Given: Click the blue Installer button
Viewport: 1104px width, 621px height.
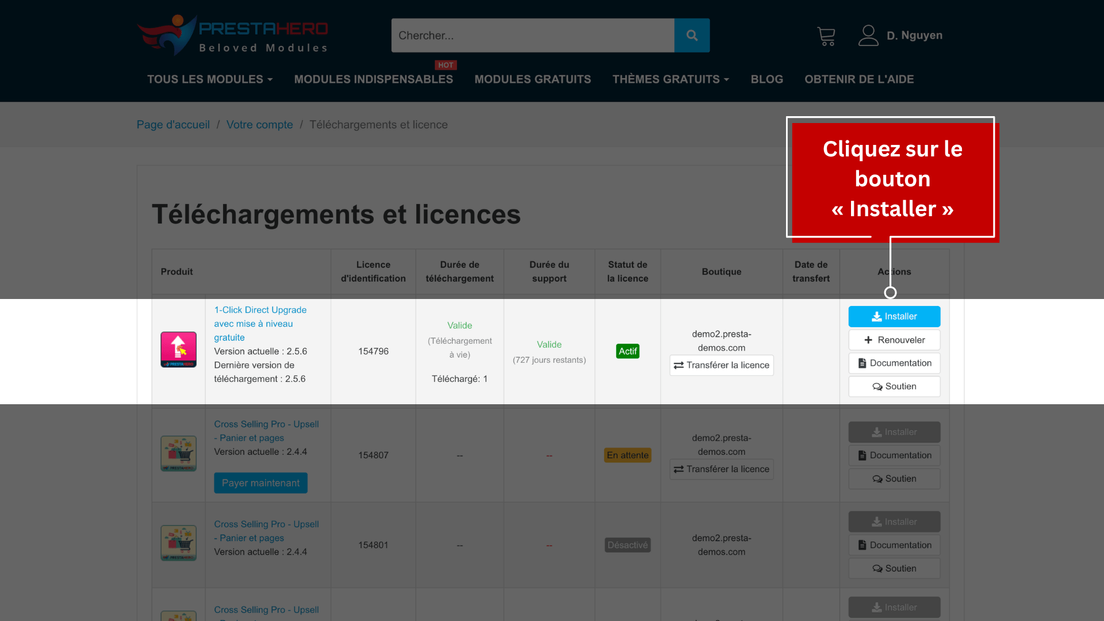Looking at the screenshot, I should point(894,317).
